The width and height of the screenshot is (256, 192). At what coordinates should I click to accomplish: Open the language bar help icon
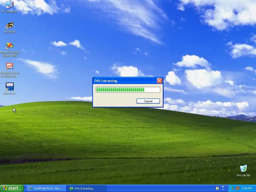pos(217,188)
